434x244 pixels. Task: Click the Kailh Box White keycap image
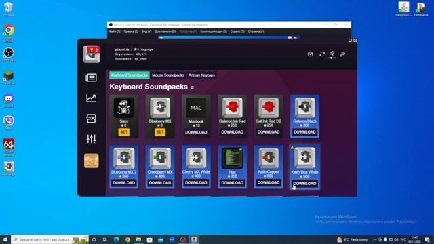pos(304,158)
